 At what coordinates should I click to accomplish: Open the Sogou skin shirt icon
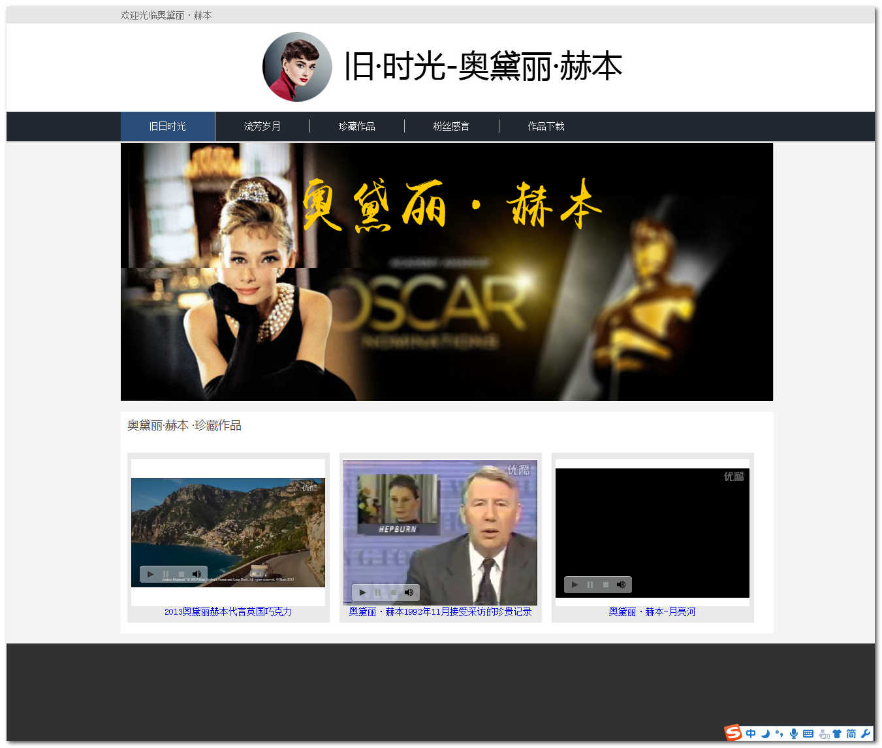tap(837, 734)
